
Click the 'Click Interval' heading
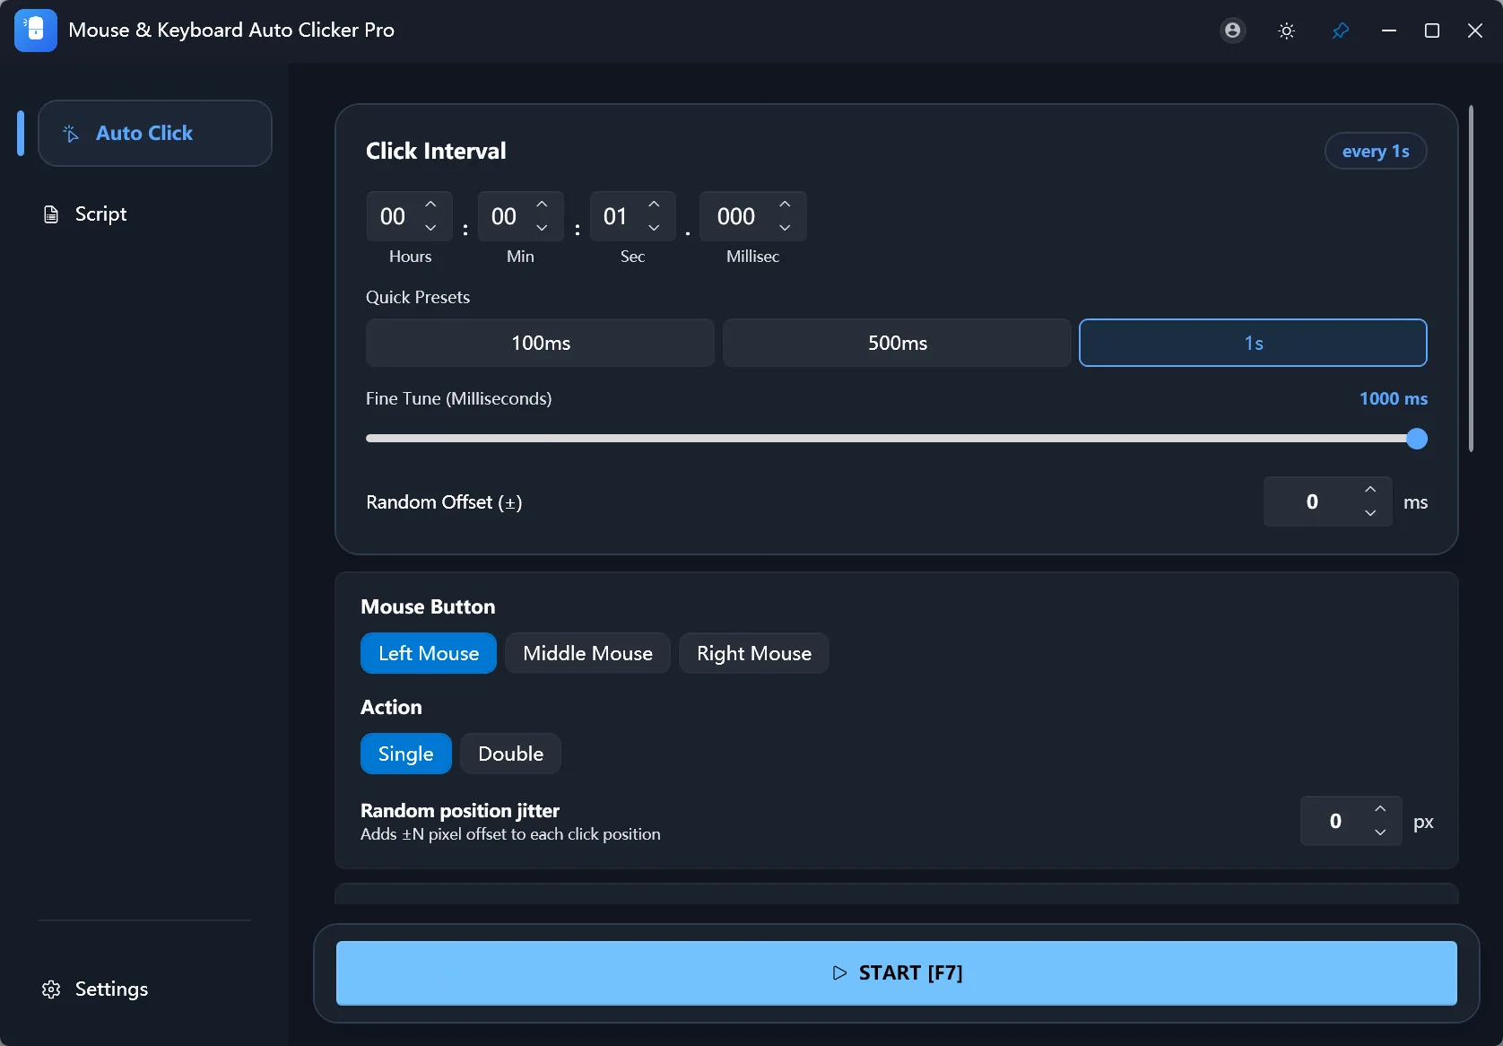click(x=436, y=151)
